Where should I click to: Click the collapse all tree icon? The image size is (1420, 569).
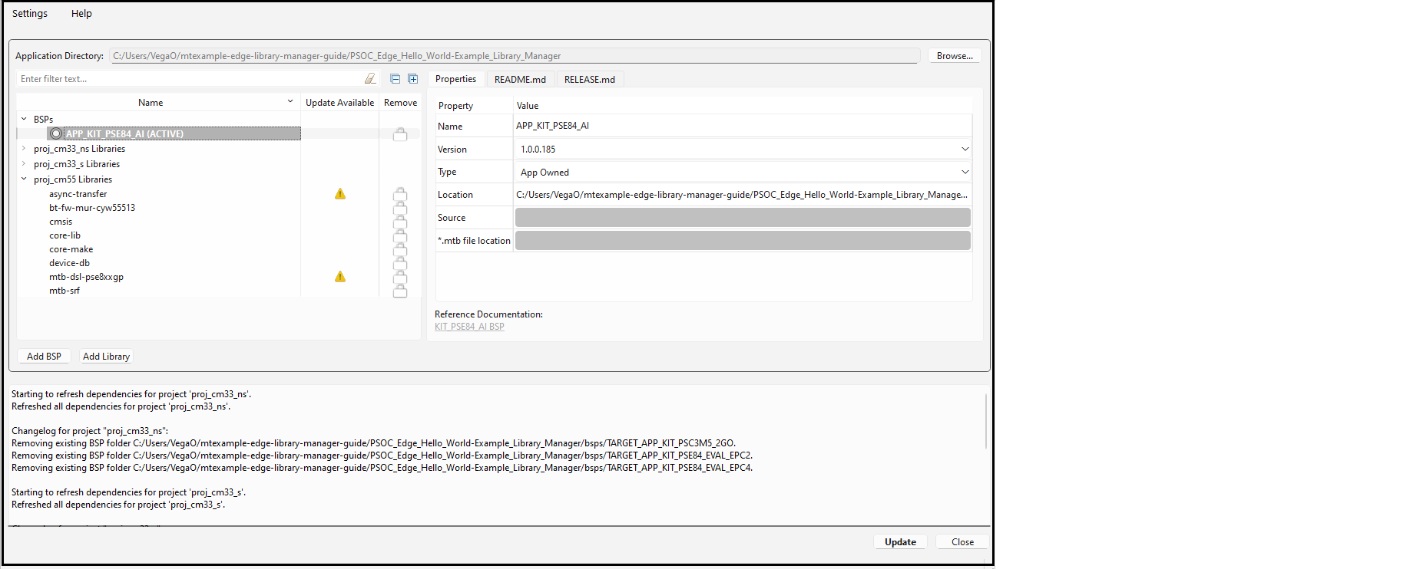point(396,79)
